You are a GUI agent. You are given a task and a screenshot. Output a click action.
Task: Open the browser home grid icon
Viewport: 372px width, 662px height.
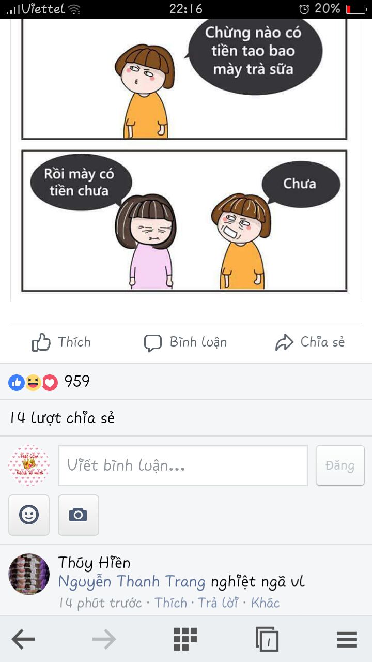[185, 639]
